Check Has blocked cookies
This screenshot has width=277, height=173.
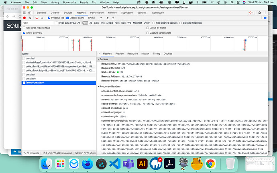pyautogui.click(x=154, y=23)
